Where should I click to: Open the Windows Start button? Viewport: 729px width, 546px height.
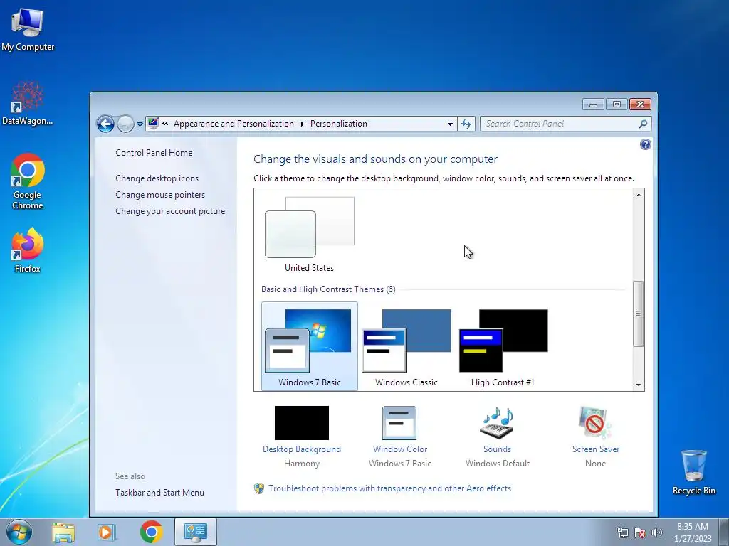[x=19, y=532]
